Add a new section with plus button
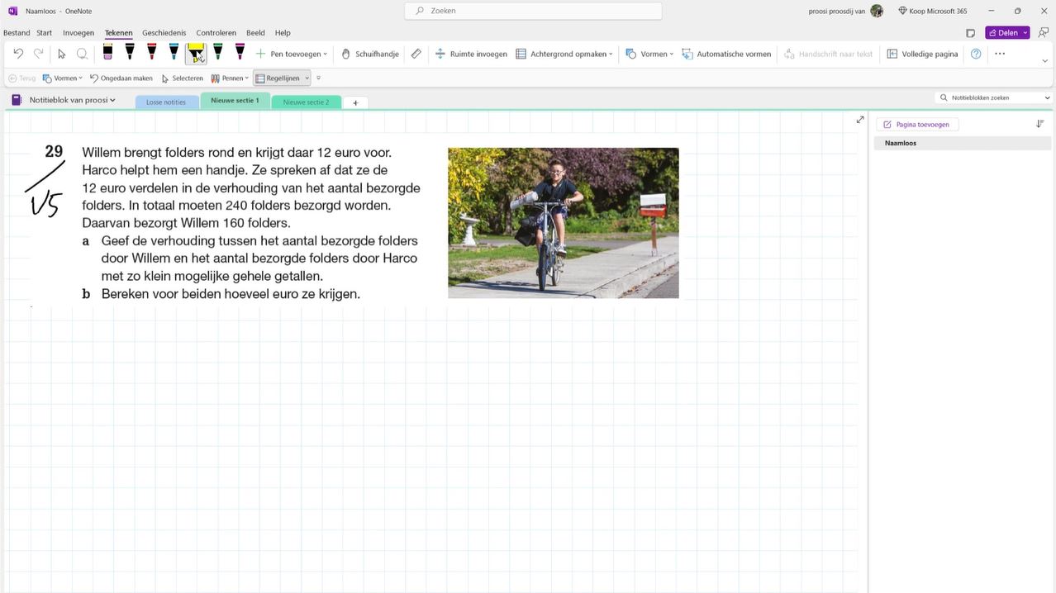This screenshot has height=593, width=1056. tap(355, 102)
